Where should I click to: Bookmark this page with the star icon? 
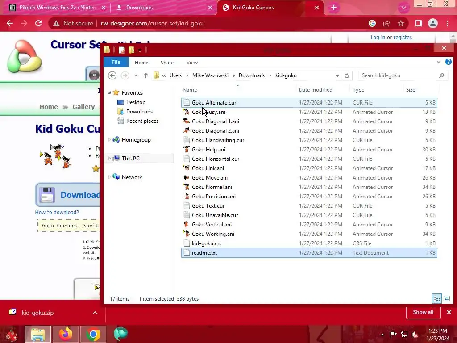coord(401,23)
